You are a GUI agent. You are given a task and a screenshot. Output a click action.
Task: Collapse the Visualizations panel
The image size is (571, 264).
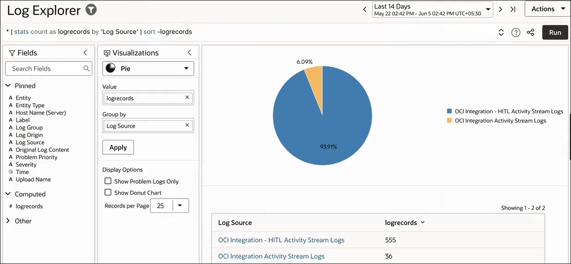tap(190, 52)
